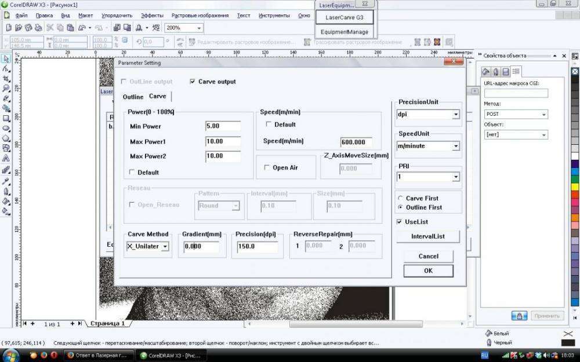Pick the red swatch in color palette
580x362 pixels.
(575, 195)
